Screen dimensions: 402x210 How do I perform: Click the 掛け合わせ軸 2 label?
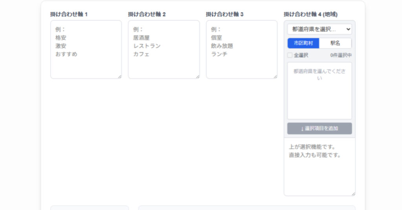147,14
